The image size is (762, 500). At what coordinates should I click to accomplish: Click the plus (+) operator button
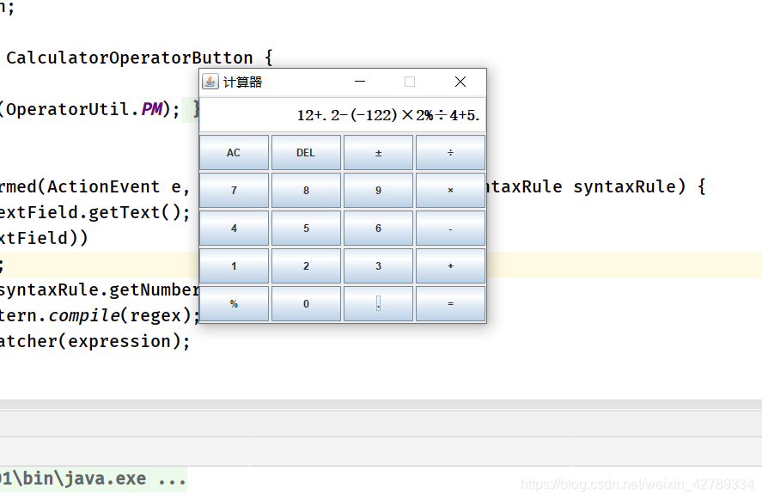coord(450,265)
